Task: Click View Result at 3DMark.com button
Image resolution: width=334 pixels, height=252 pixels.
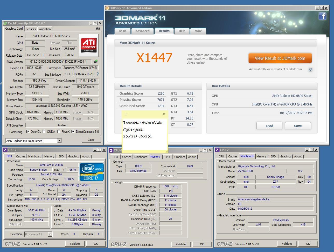Action: click(280, 58)
